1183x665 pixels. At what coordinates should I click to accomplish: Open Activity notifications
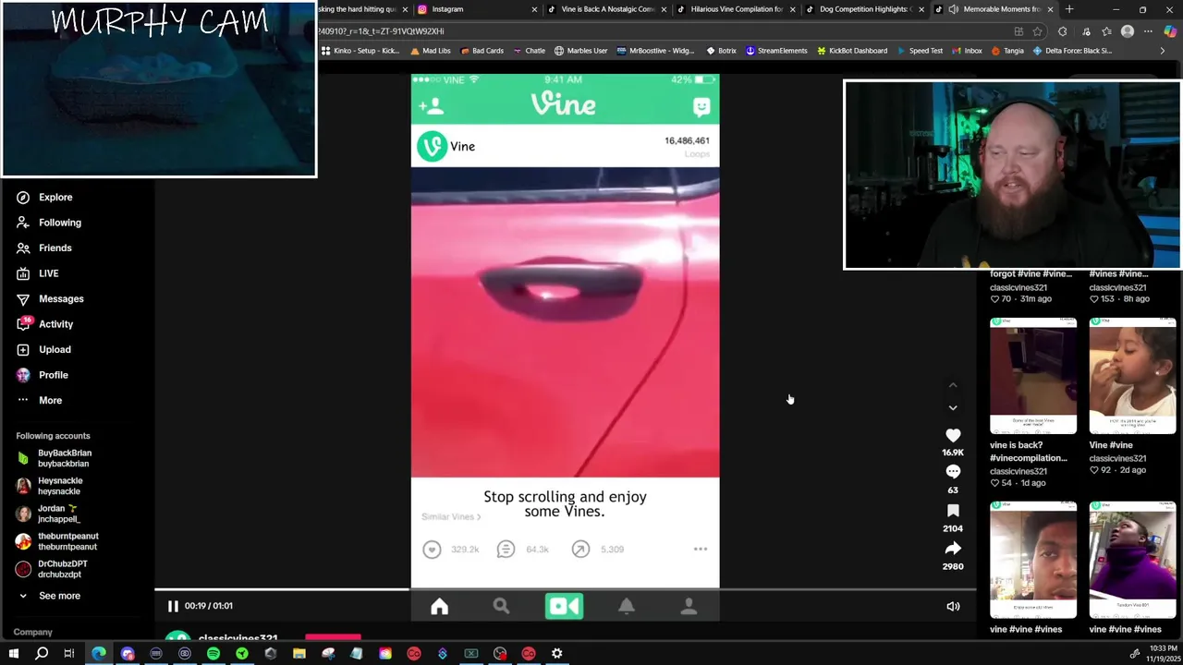[x=43, y=324]
